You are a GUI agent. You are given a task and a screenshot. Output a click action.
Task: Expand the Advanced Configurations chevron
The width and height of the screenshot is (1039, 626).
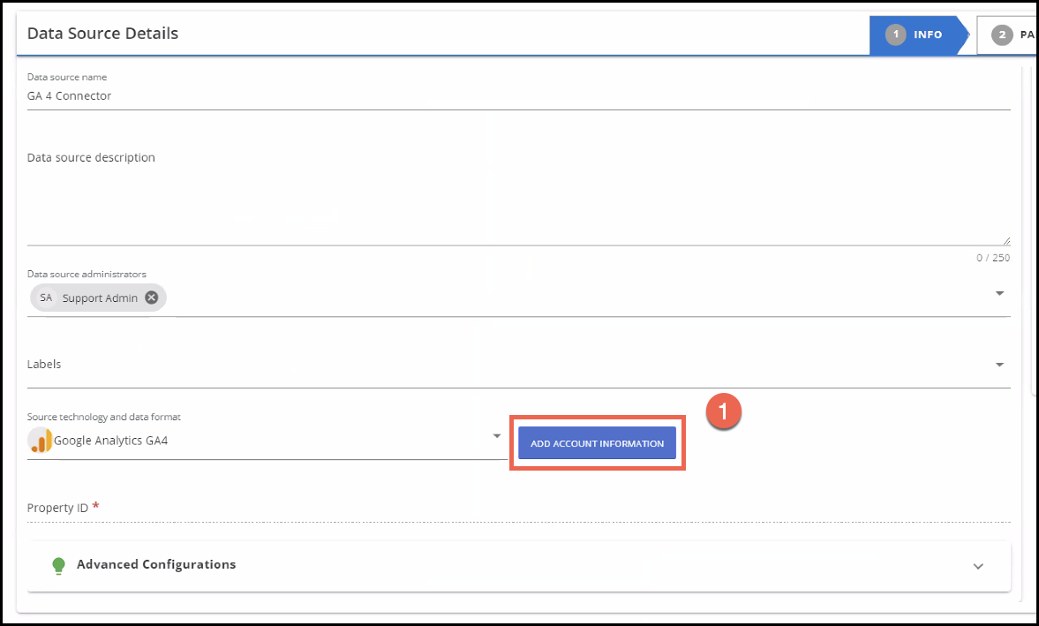tap(978, 566)
